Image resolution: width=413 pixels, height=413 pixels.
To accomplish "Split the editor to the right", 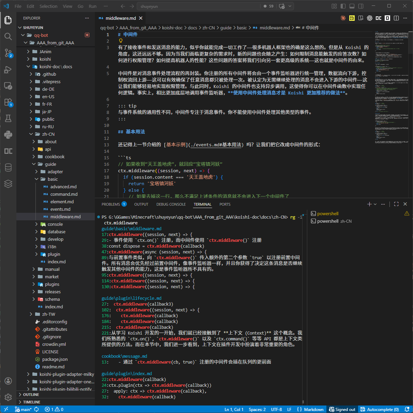I will pos(396,18).
